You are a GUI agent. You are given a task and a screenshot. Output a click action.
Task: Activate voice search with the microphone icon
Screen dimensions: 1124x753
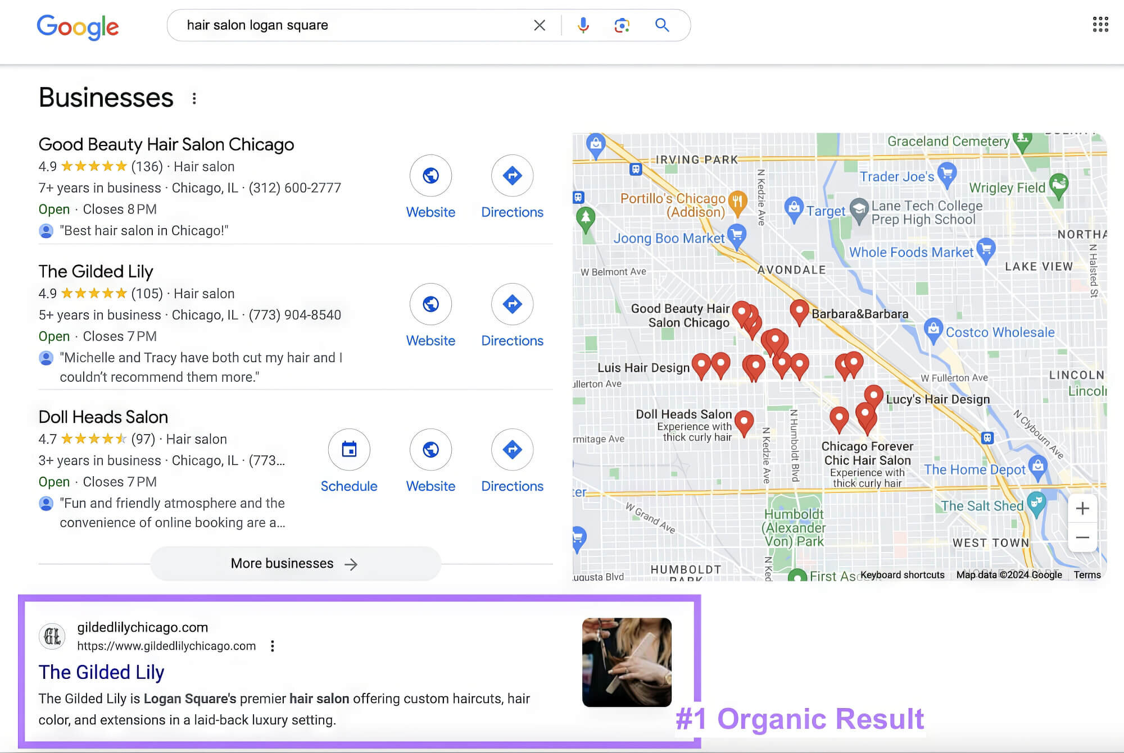583,25
